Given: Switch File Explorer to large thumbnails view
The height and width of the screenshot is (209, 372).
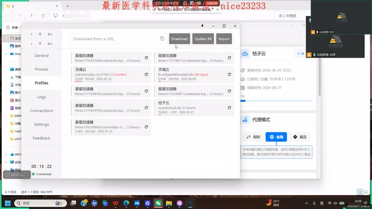Looking at the screenshot, I should click(366, 192).
